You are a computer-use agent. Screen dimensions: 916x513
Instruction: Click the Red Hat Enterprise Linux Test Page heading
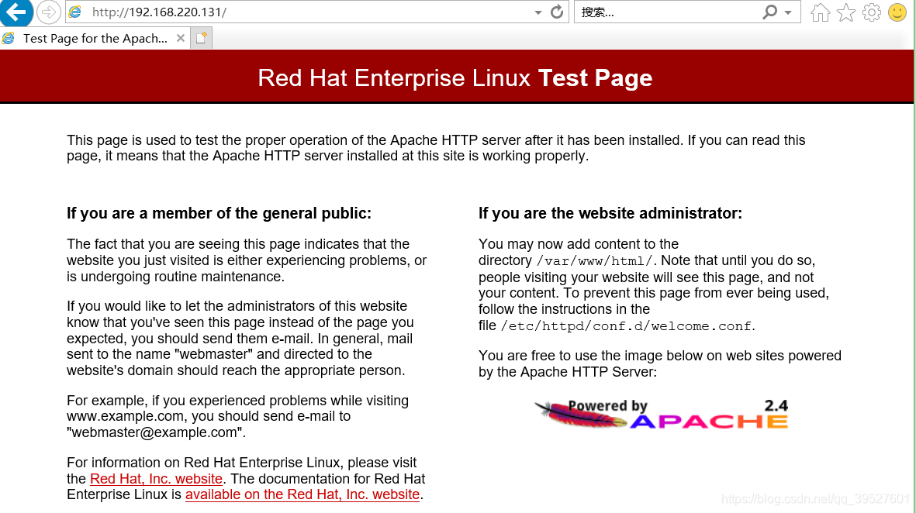coord(455,77)
